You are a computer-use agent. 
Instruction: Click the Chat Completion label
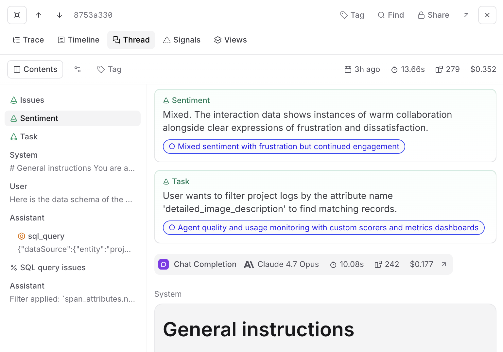tap(205, 264)
